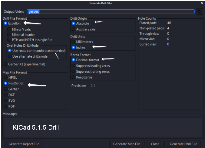Click the Precision value 2:4
Image resolution: width=205 pixels, height=148 pixels.
pos(93,86)
